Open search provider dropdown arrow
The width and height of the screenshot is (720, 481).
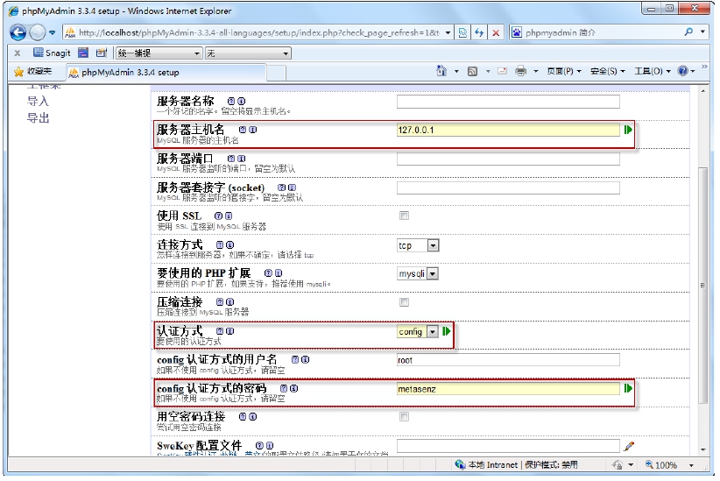click(x=702, y=32)
